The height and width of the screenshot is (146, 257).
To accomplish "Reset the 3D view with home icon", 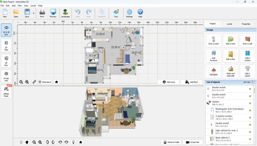I will [x=81, y=142].
